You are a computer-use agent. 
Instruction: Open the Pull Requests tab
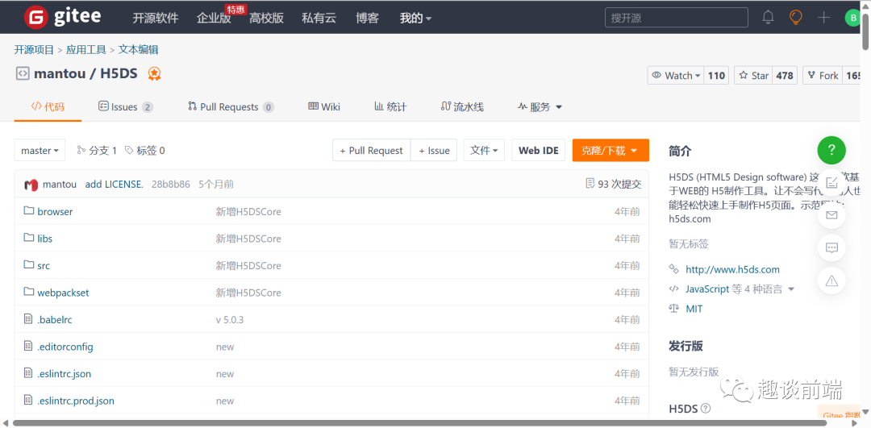tap(231, 106)
